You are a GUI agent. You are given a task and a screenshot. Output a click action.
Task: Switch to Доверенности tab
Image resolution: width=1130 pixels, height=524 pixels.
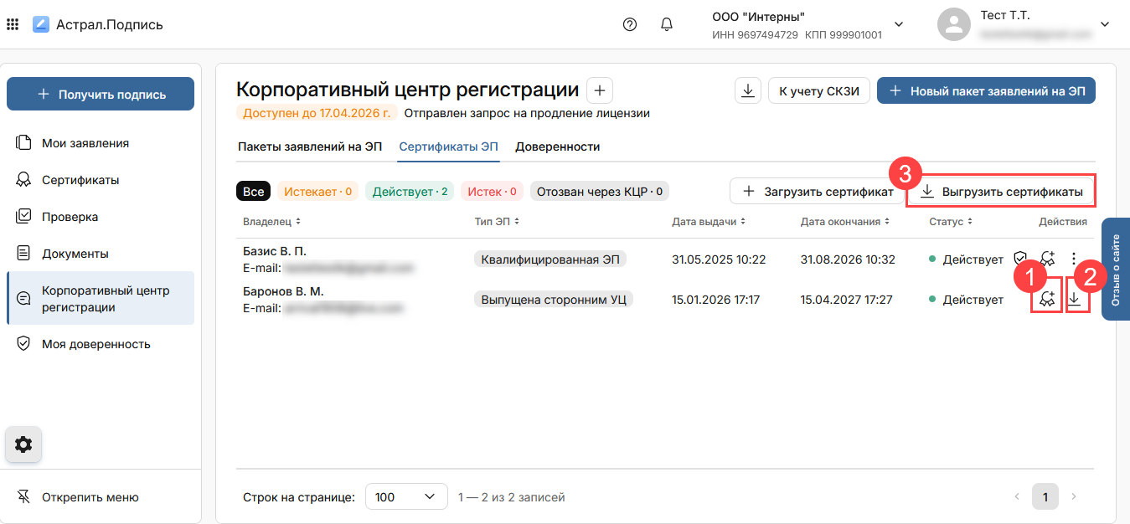click(557, 146)
